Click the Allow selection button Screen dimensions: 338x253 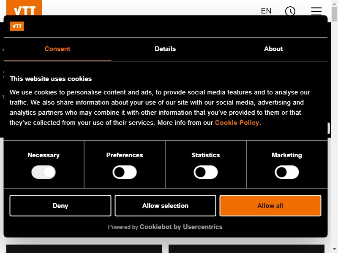tap(165, 206)
